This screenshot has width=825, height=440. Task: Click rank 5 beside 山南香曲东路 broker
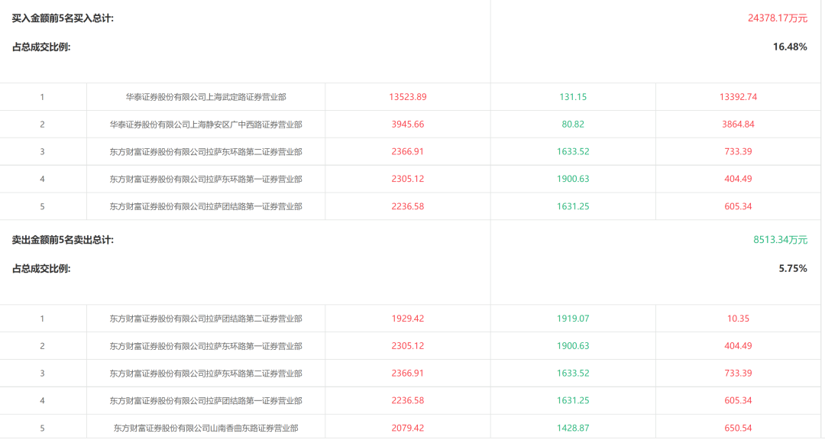(x=42, y=428)
